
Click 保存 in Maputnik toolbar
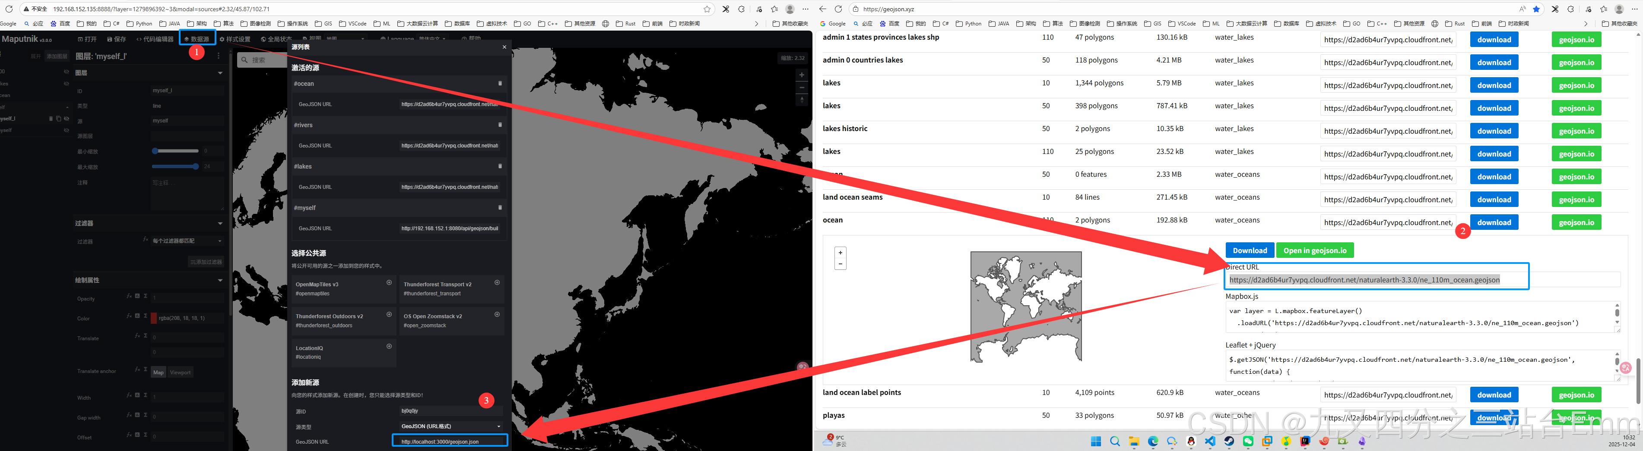(x=117, y=39)
